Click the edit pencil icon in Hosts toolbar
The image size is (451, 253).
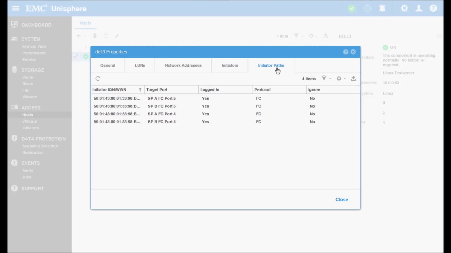click(117, 36)
